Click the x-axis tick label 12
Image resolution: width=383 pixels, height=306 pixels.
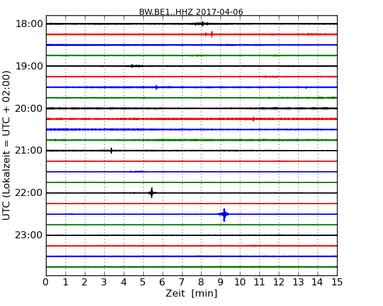click(x=279, y=282)
